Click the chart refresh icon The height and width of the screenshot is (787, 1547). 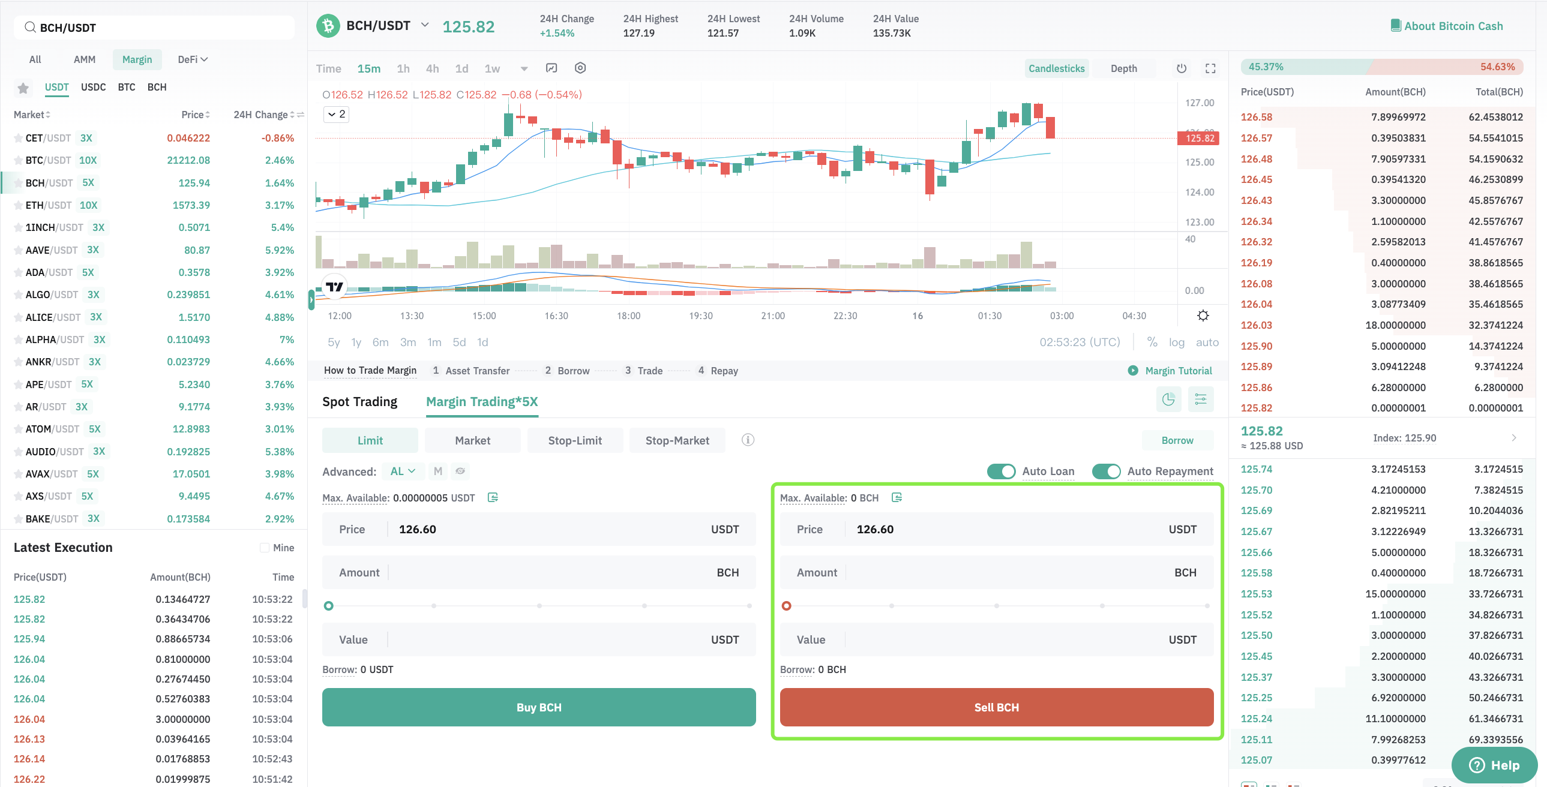click(x=1182, y=68)
